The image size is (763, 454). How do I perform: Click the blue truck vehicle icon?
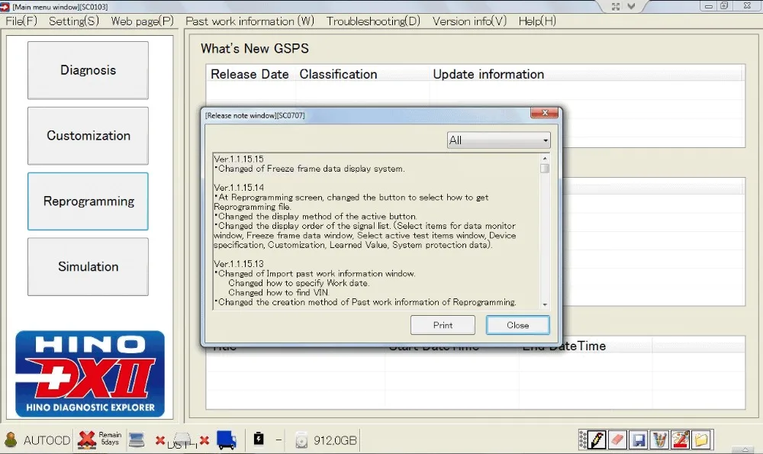point(227,440)
